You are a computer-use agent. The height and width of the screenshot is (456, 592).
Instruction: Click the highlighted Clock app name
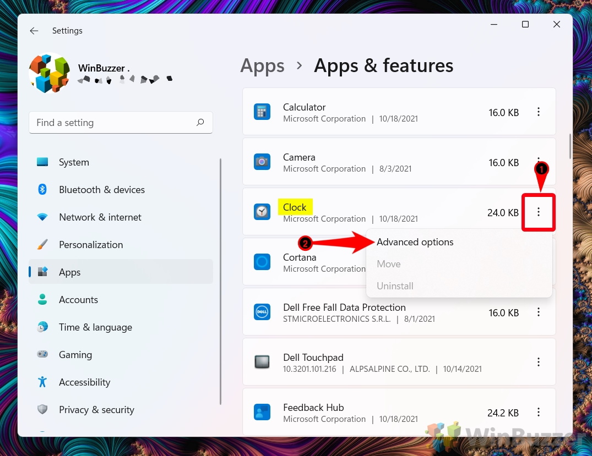point(295,207)
